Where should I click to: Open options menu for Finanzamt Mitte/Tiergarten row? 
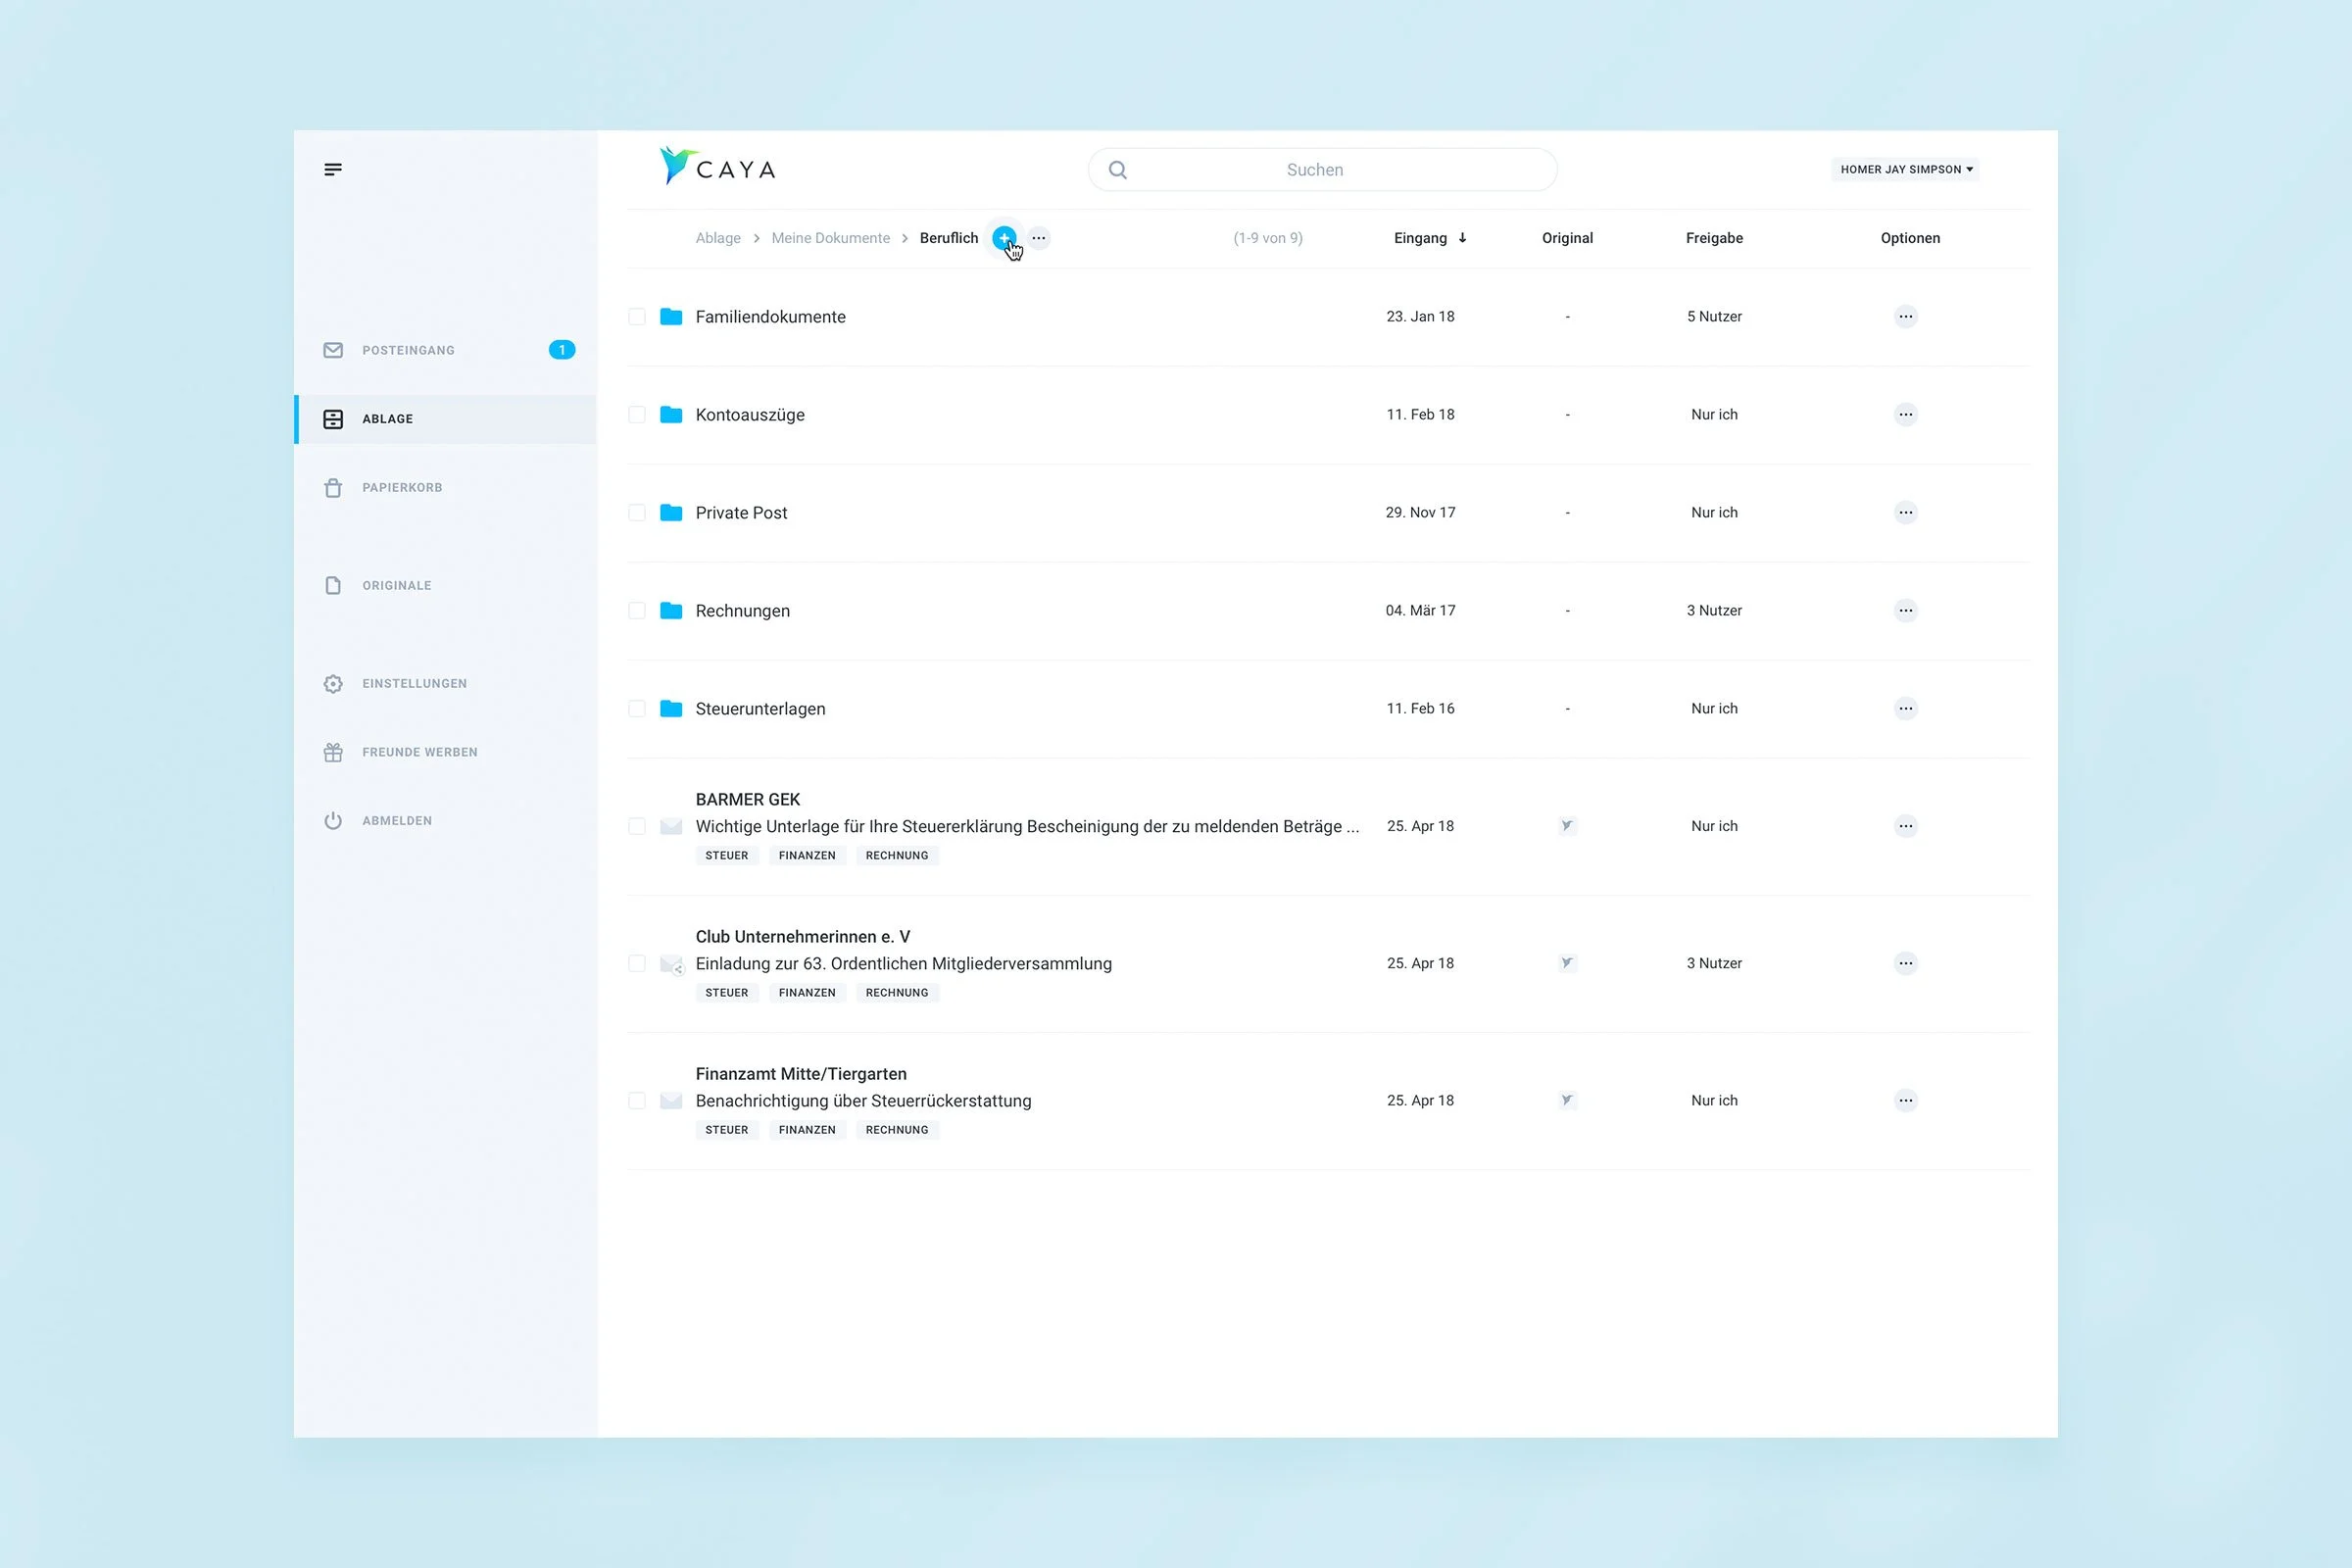pyautogui.click(x=1905, y=1100)
